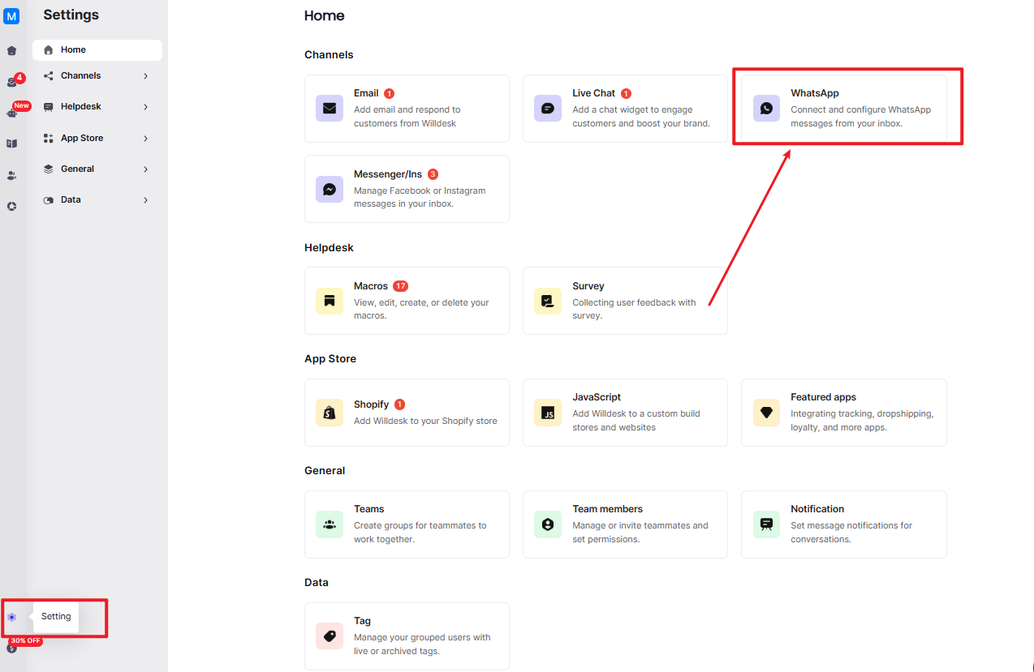Click the chat bubble icon on Live Chat card
This screenshot has width=1034, height=672.
[548, 108]
